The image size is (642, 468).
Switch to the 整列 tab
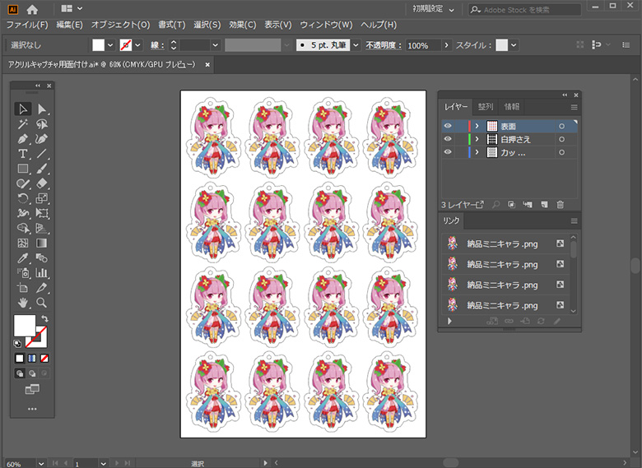(x=486, y=107)
